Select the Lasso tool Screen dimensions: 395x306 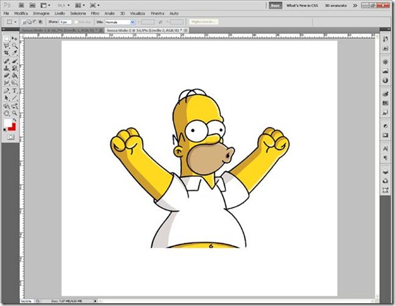6,46
